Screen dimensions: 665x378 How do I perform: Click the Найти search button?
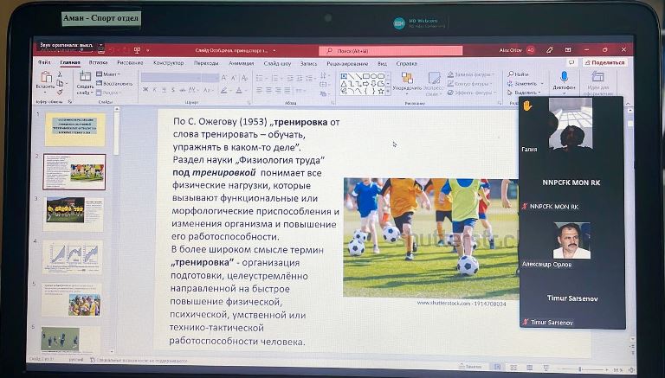[519, 74]
